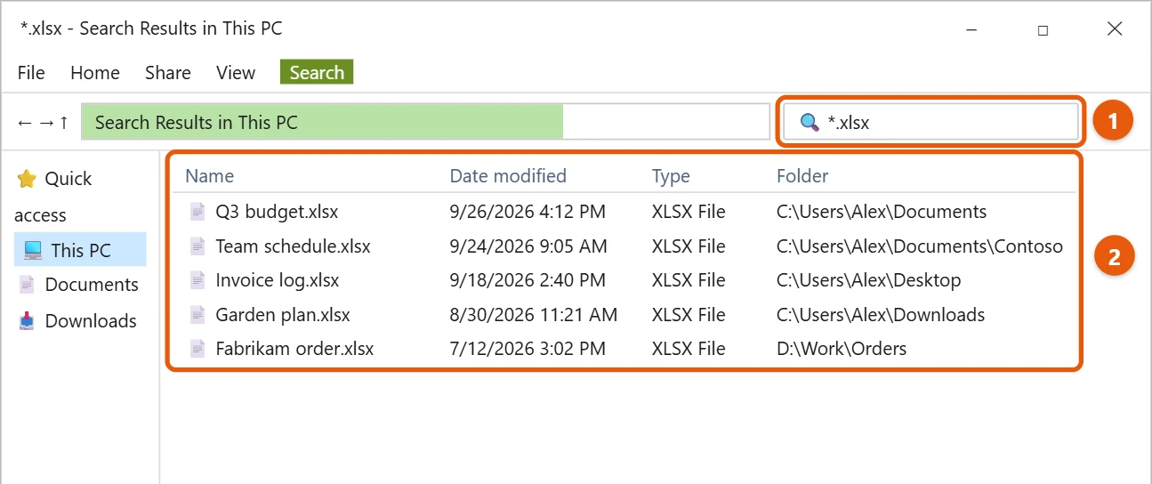Switch to the View ribbon tab
Viewport: 1152px width, 484px height.
click(236, 73)
